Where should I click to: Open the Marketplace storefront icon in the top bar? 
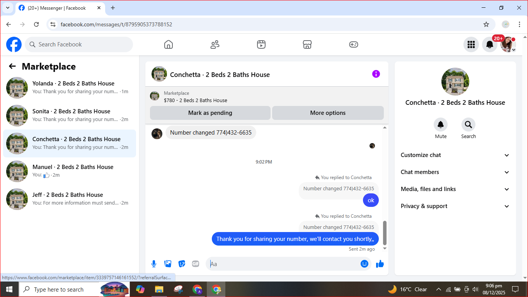(x=307, y=44)
